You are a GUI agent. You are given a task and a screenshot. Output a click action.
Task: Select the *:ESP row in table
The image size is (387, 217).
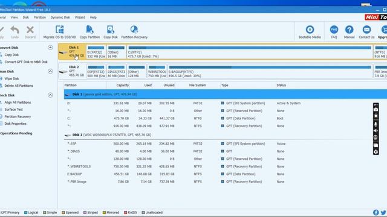tap(226, 143)
